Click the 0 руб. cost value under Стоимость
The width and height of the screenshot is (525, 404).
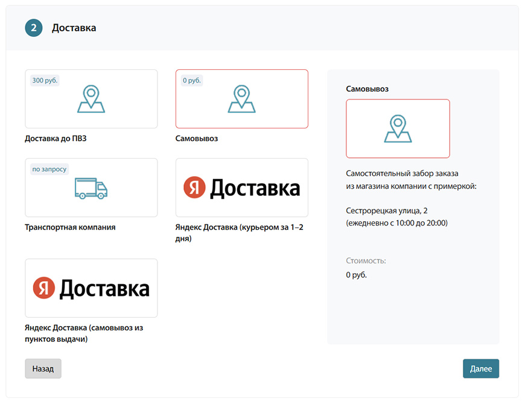point(356,275)
